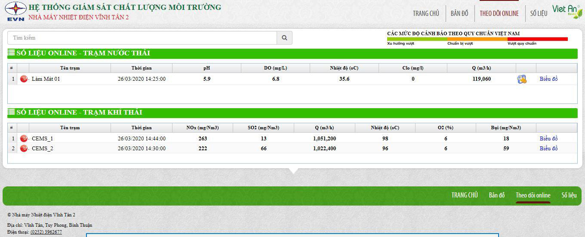Click the red status icon for CEMS_1

click(24, 138)
